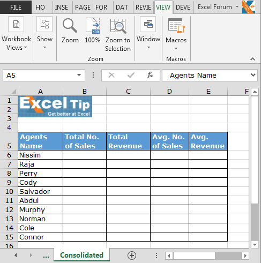This screenshot has height=263, width=261.
Task: Select the Consolidated sheet tab
Action: click(x=81, y=255)
